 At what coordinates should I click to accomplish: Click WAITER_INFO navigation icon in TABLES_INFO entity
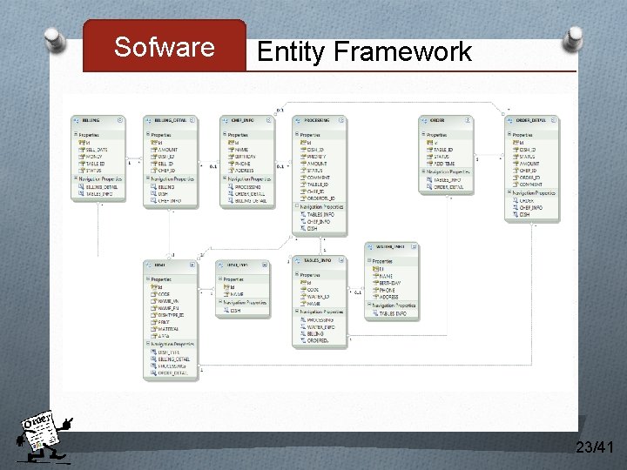pyautogui.click(x=303, y=327)
